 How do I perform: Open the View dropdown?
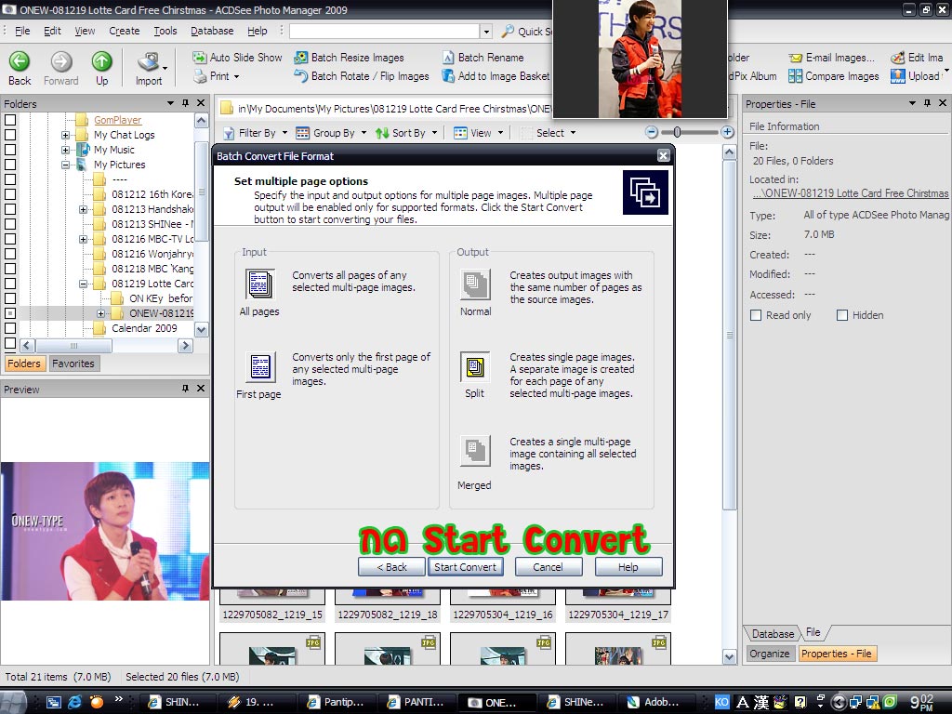coord(479,133)
